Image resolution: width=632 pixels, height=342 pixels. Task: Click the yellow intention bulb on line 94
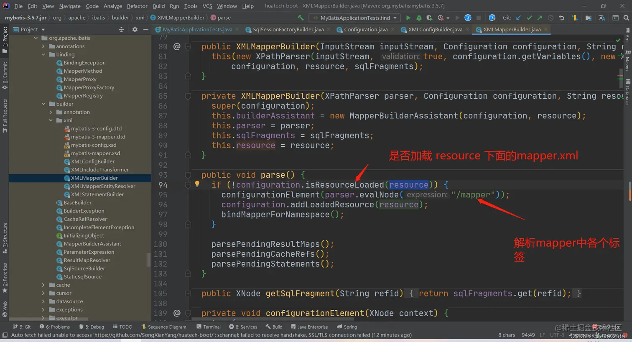point(197,184)
